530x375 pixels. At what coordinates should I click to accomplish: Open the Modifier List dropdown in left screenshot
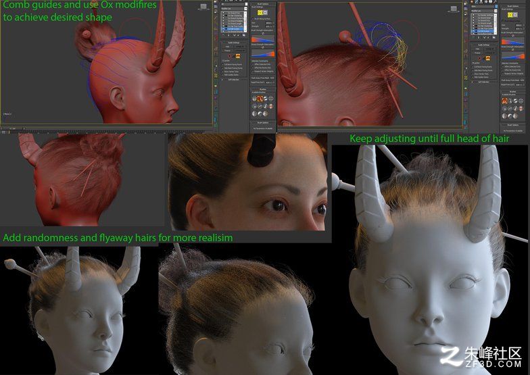[235, 8]
